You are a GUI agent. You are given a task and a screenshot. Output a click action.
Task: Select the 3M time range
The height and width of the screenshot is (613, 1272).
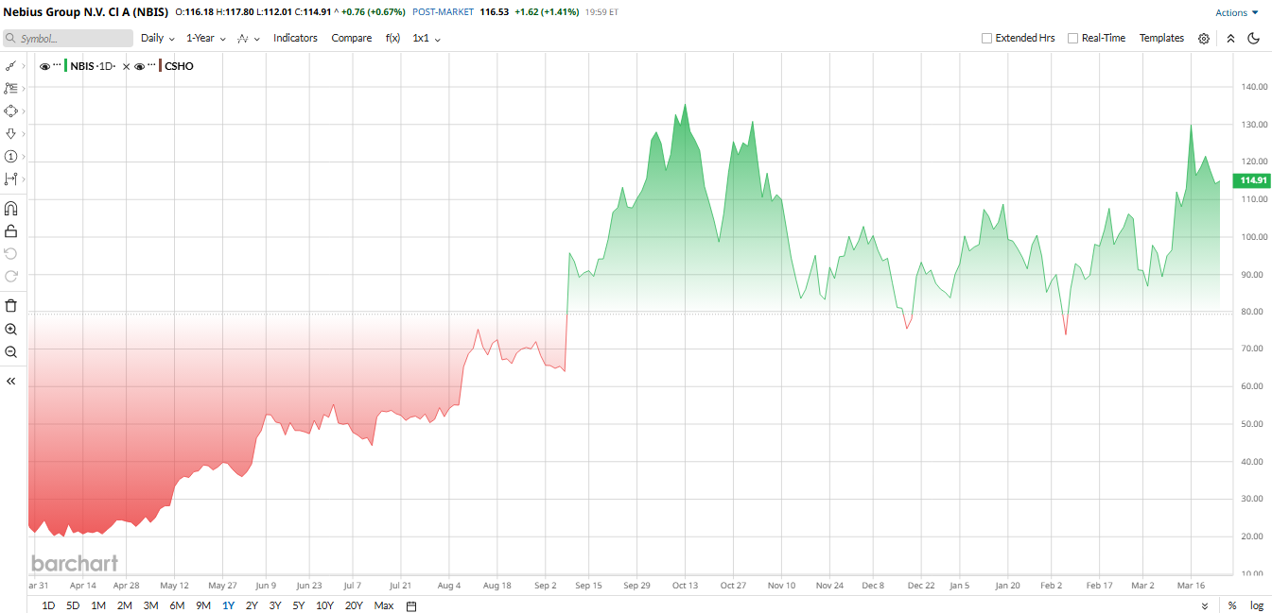pos(150,605)
